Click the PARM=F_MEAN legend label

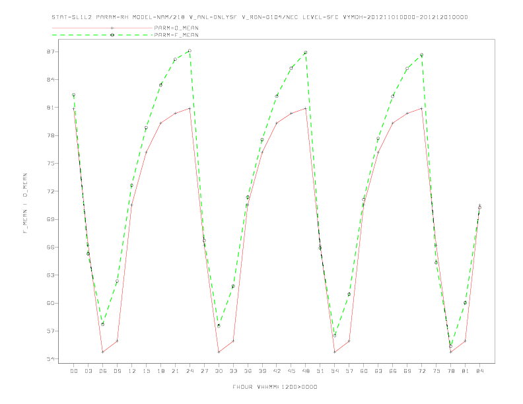tap(176, 35)
